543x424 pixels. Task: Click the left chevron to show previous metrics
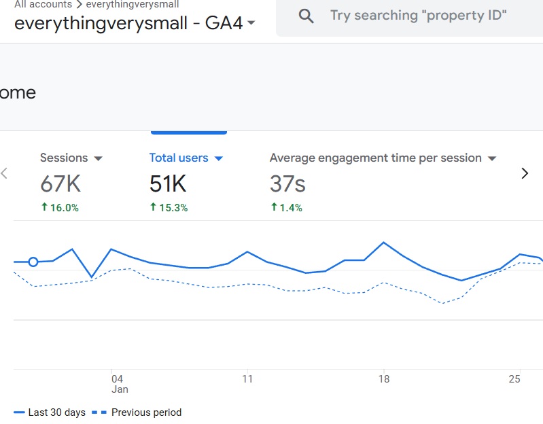coord(5,173)
